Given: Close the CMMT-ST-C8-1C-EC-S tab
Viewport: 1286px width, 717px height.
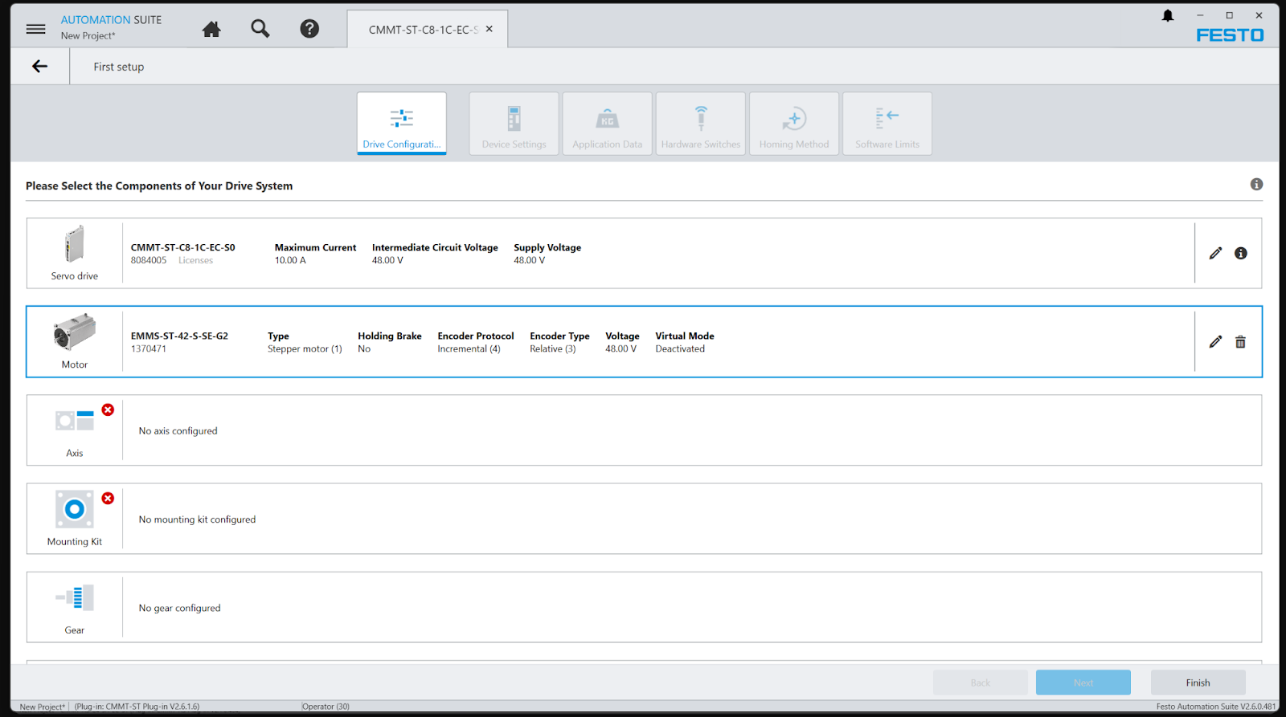Looking at the screenshot, I should pyautogui.click(x=489, y=29).
